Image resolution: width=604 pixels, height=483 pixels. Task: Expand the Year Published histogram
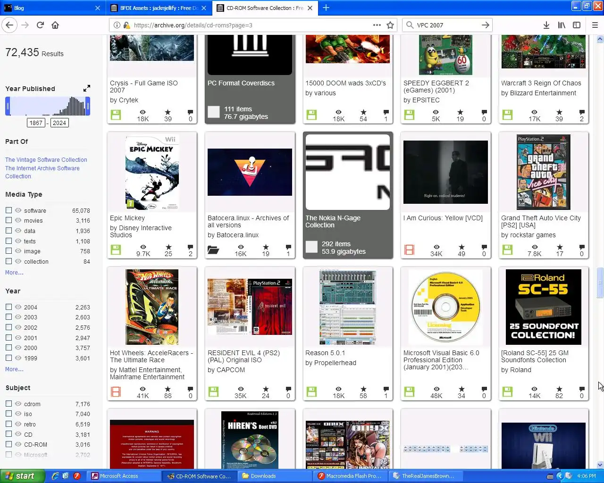click(87, 88)
